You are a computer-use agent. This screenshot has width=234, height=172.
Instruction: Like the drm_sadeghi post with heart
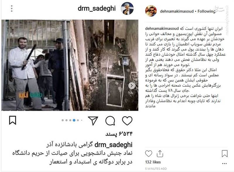127,121
